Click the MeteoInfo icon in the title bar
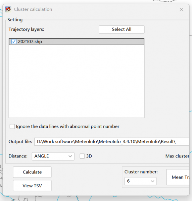Viewport: 192px width, 201px height. [x=8, y=9]
